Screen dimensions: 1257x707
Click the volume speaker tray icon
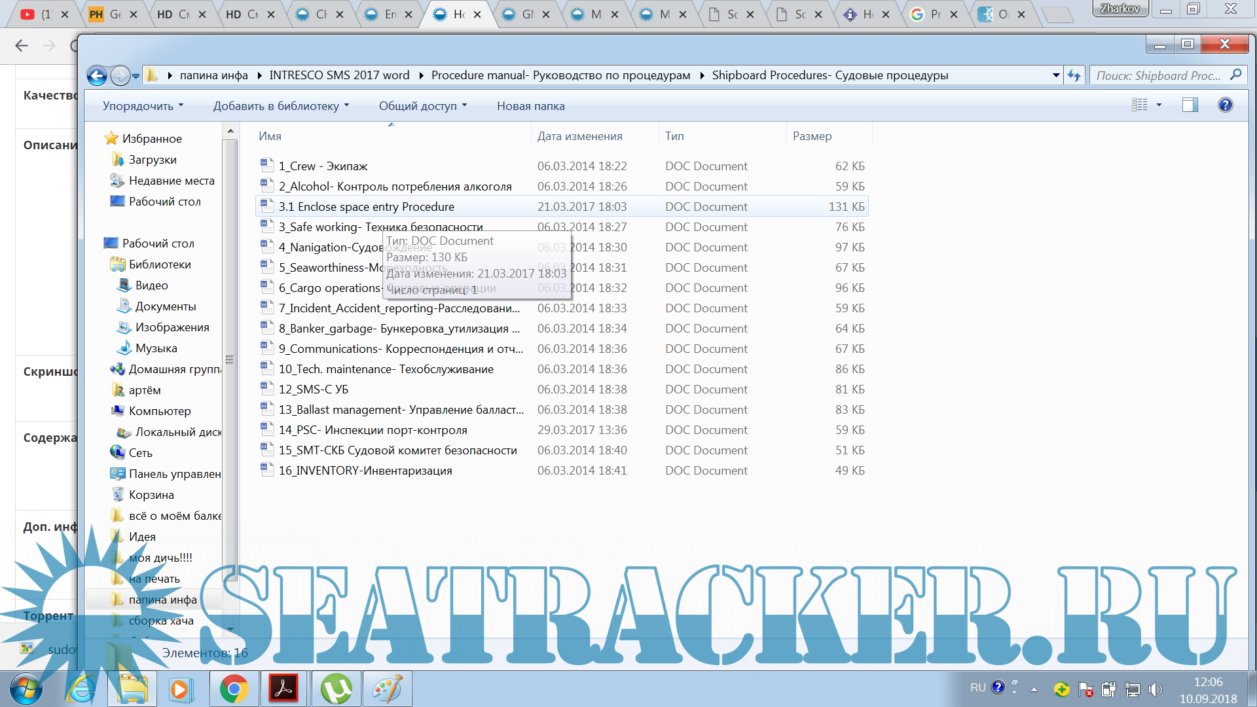tap(1156, 689)
